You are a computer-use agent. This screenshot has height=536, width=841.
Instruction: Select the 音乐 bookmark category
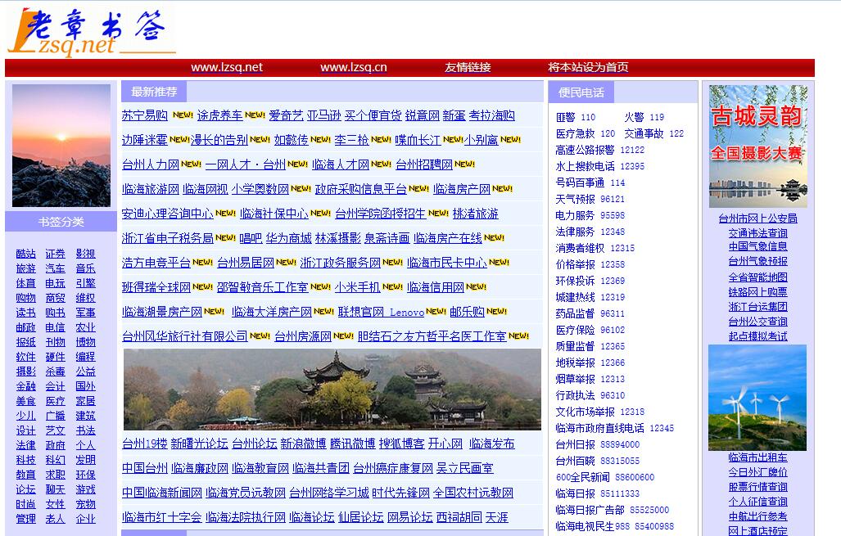coord(85,268)
